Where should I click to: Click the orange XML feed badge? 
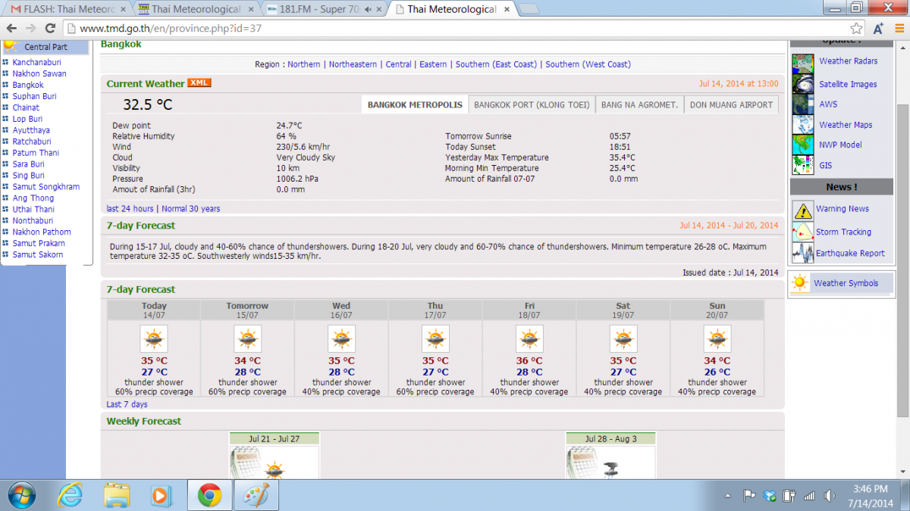click(199, 83)
